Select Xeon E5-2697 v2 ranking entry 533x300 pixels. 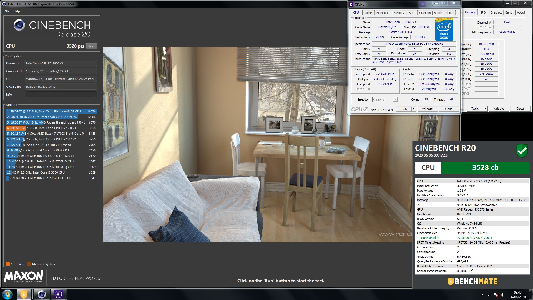pyautogui.click(x=51, y=139)
